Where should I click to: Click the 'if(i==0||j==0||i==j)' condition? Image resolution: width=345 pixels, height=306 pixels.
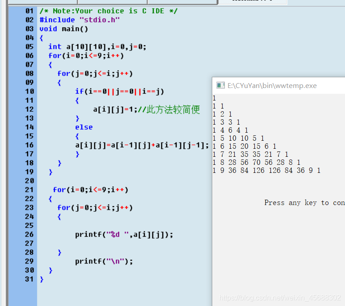click(120, 91)
